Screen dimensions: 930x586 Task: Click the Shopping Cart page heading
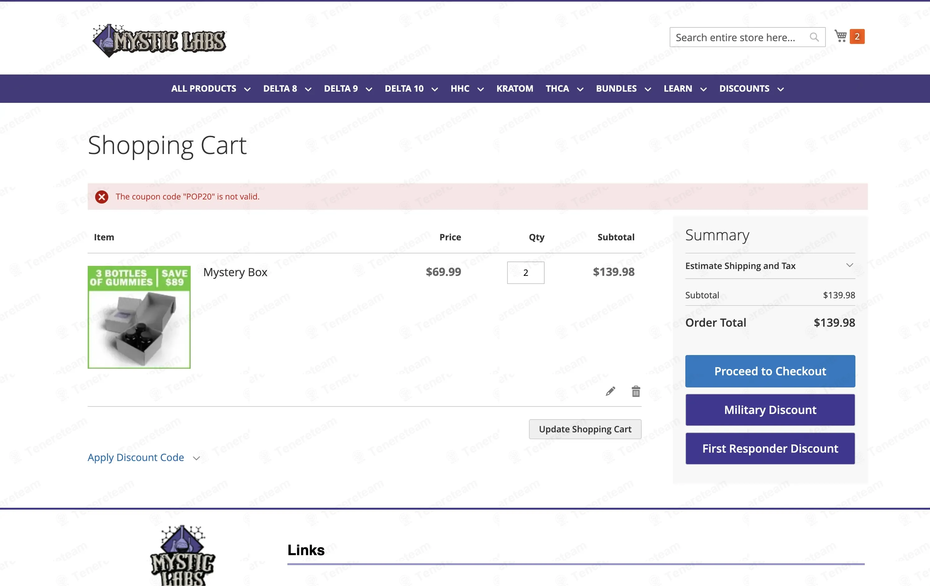click(x=167, y=146)
